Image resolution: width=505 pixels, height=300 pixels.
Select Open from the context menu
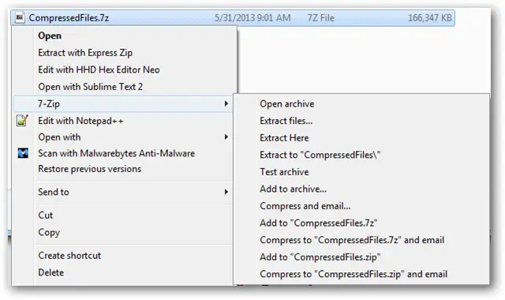50,36
